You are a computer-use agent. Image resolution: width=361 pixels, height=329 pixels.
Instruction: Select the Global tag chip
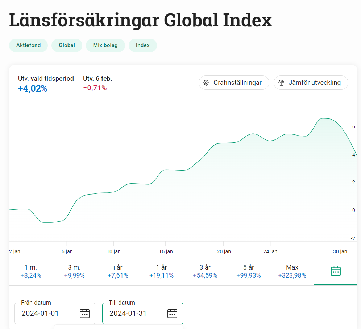pos(67,45)
